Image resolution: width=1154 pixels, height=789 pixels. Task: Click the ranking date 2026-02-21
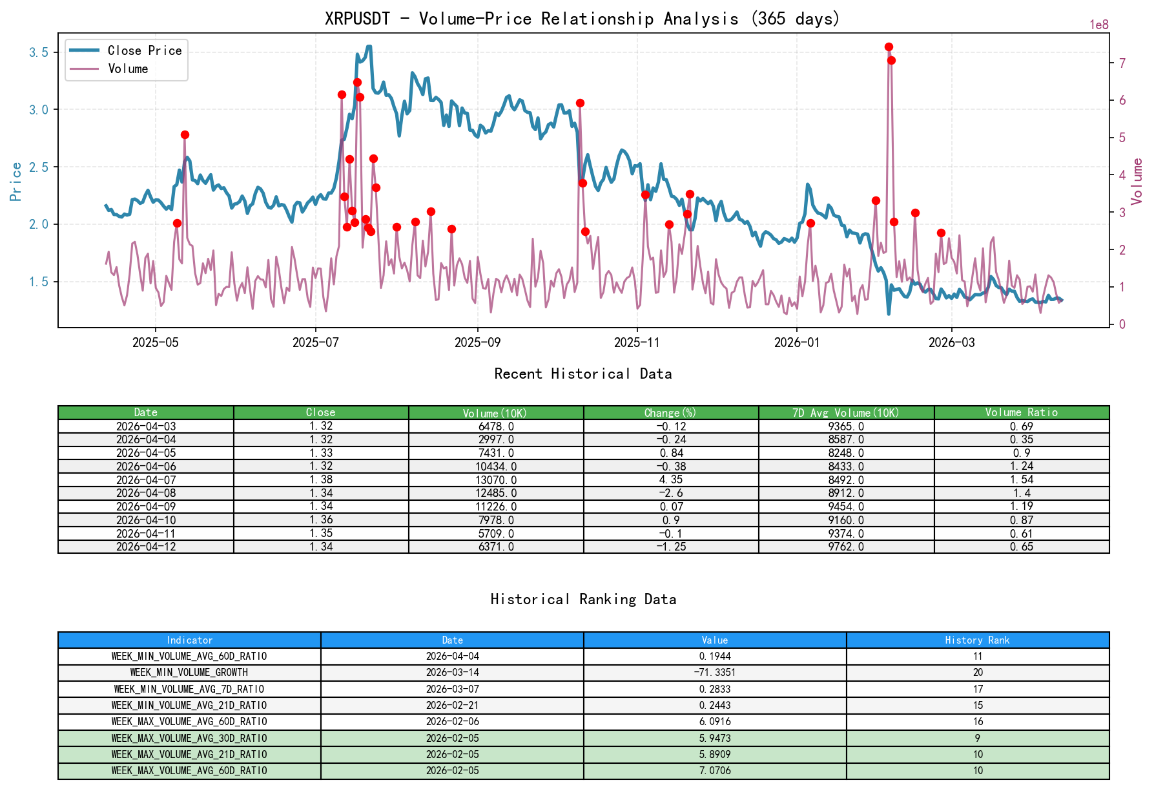pos(452,706)
